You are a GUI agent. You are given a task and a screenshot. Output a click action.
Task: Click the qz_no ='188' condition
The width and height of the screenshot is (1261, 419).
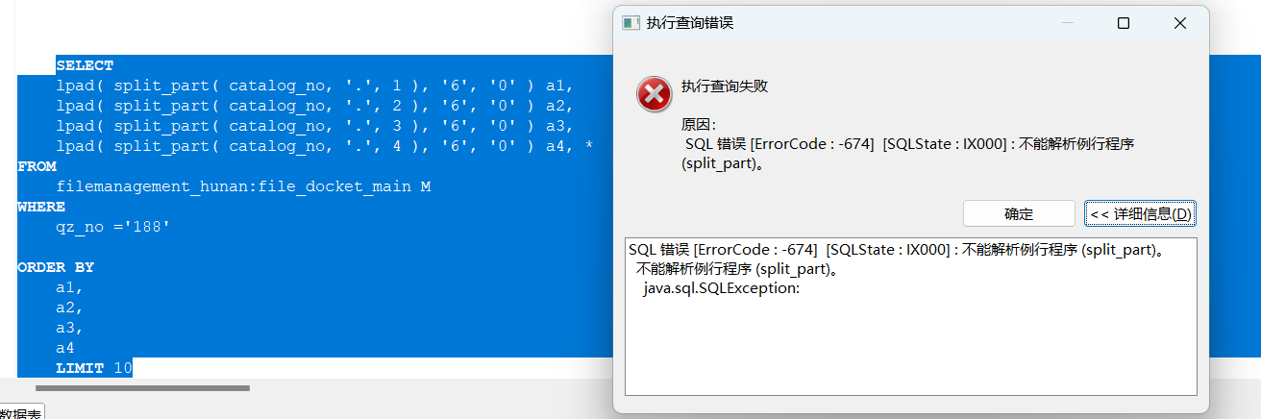113,227
